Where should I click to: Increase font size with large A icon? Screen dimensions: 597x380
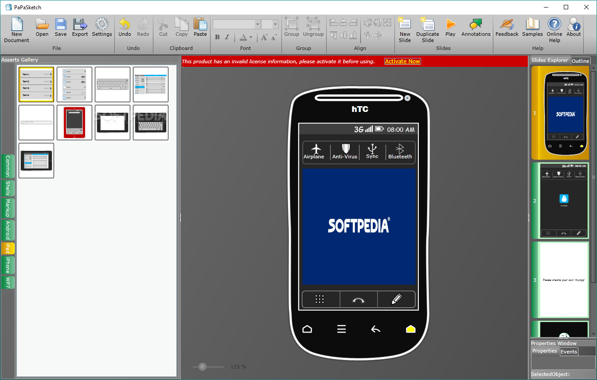pos(264,37)
